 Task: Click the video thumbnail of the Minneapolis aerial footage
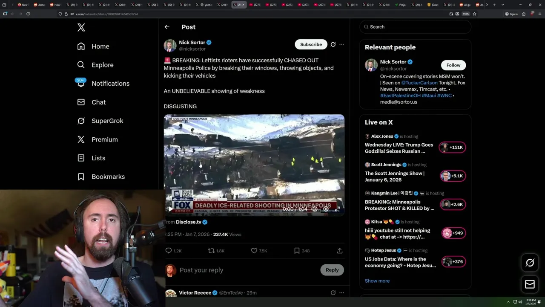point(254,165)
